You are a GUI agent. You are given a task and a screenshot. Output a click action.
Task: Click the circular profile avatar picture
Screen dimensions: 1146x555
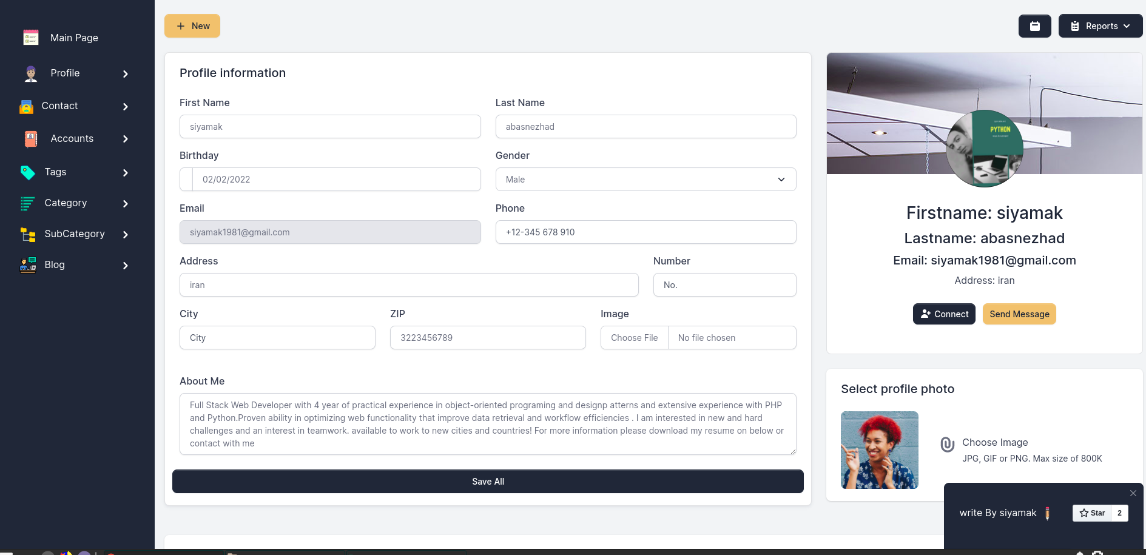tap(985, 149)
